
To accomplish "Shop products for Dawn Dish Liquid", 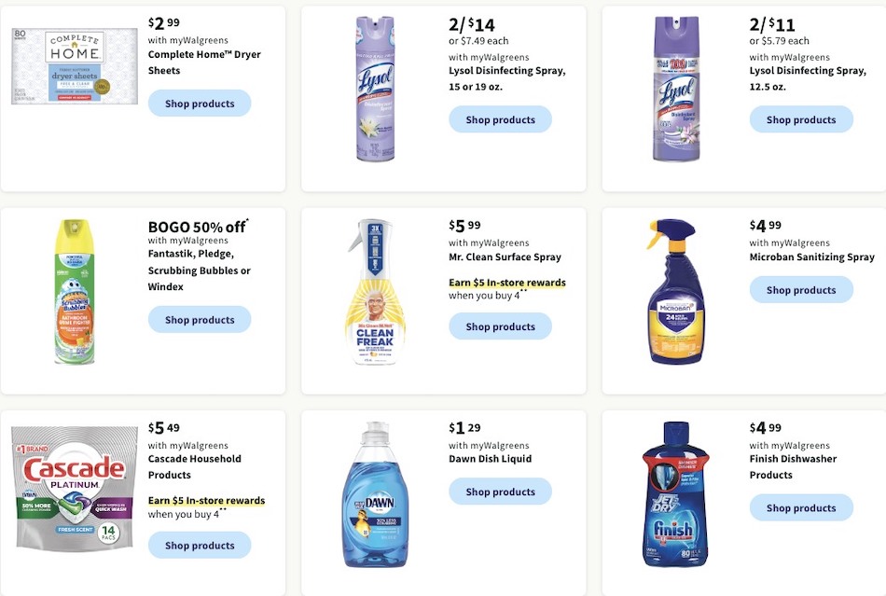I will 500,492.
